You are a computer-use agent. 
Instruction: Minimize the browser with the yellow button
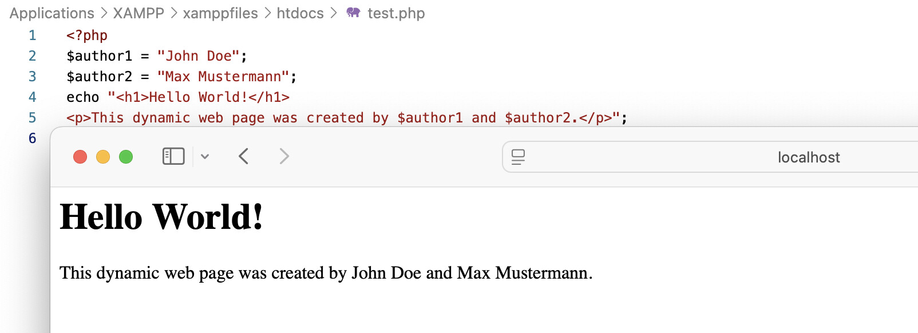pos(103,157)
